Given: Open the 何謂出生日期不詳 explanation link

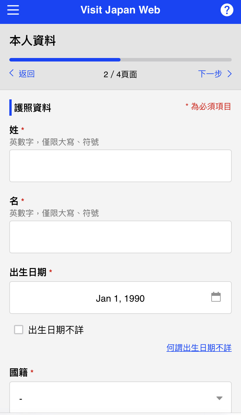Looking at the screenshot, I should click(x=199, y=348).
